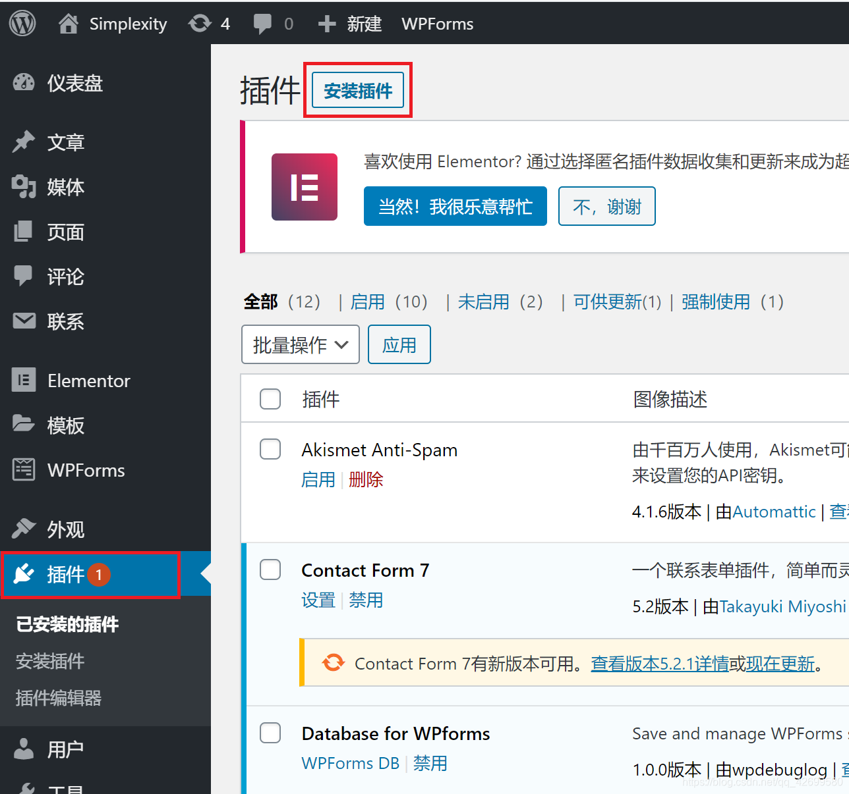Open the updates icon showing 4

pos(200,24)
